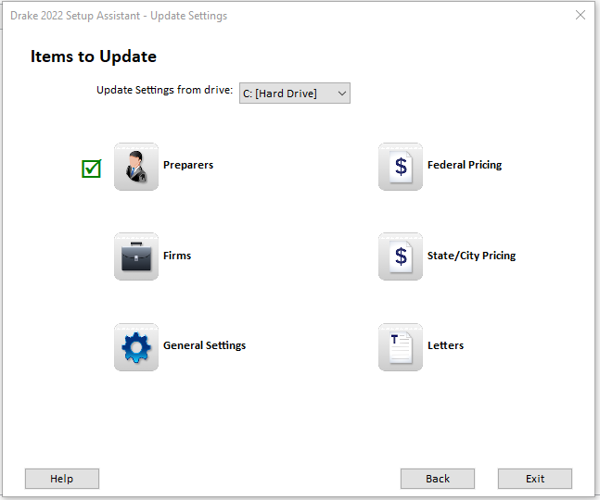Click the Help button
The height and width of the screenshot is (500, 600).
(62, 479)
